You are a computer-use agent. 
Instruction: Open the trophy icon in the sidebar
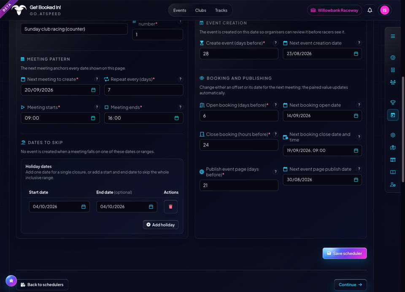click(x=393, y=102)
